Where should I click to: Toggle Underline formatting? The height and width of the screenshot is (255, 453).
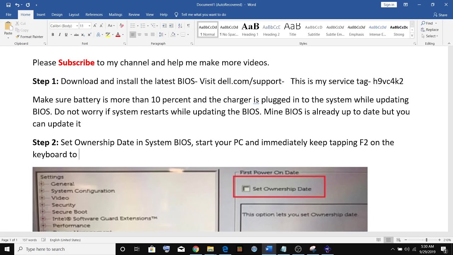pos(66,35)
